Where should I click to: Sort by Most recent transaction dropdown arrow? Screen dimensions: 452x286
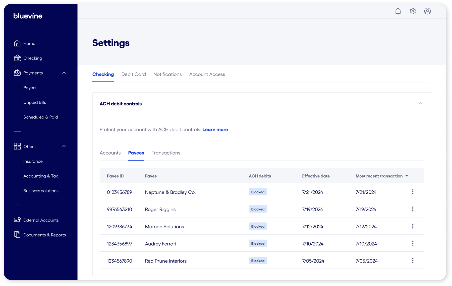point(407,176)
